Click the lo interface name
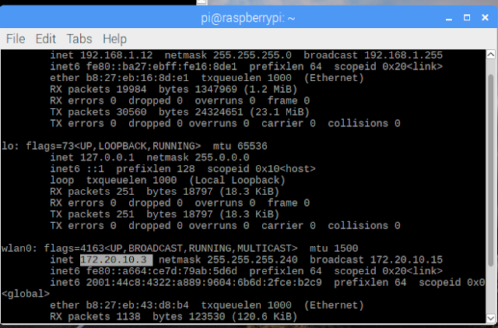Viewport: 498px width, 328px height. (9, 146)
